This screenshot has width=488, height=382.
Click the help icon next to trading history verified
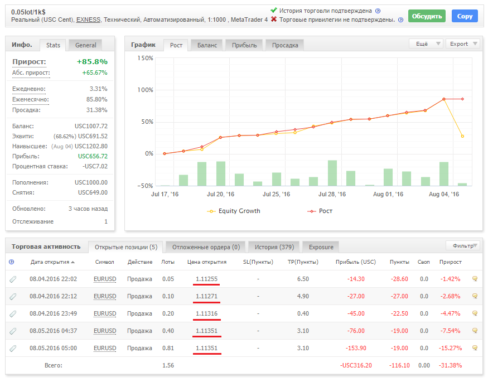click(378, 11)
